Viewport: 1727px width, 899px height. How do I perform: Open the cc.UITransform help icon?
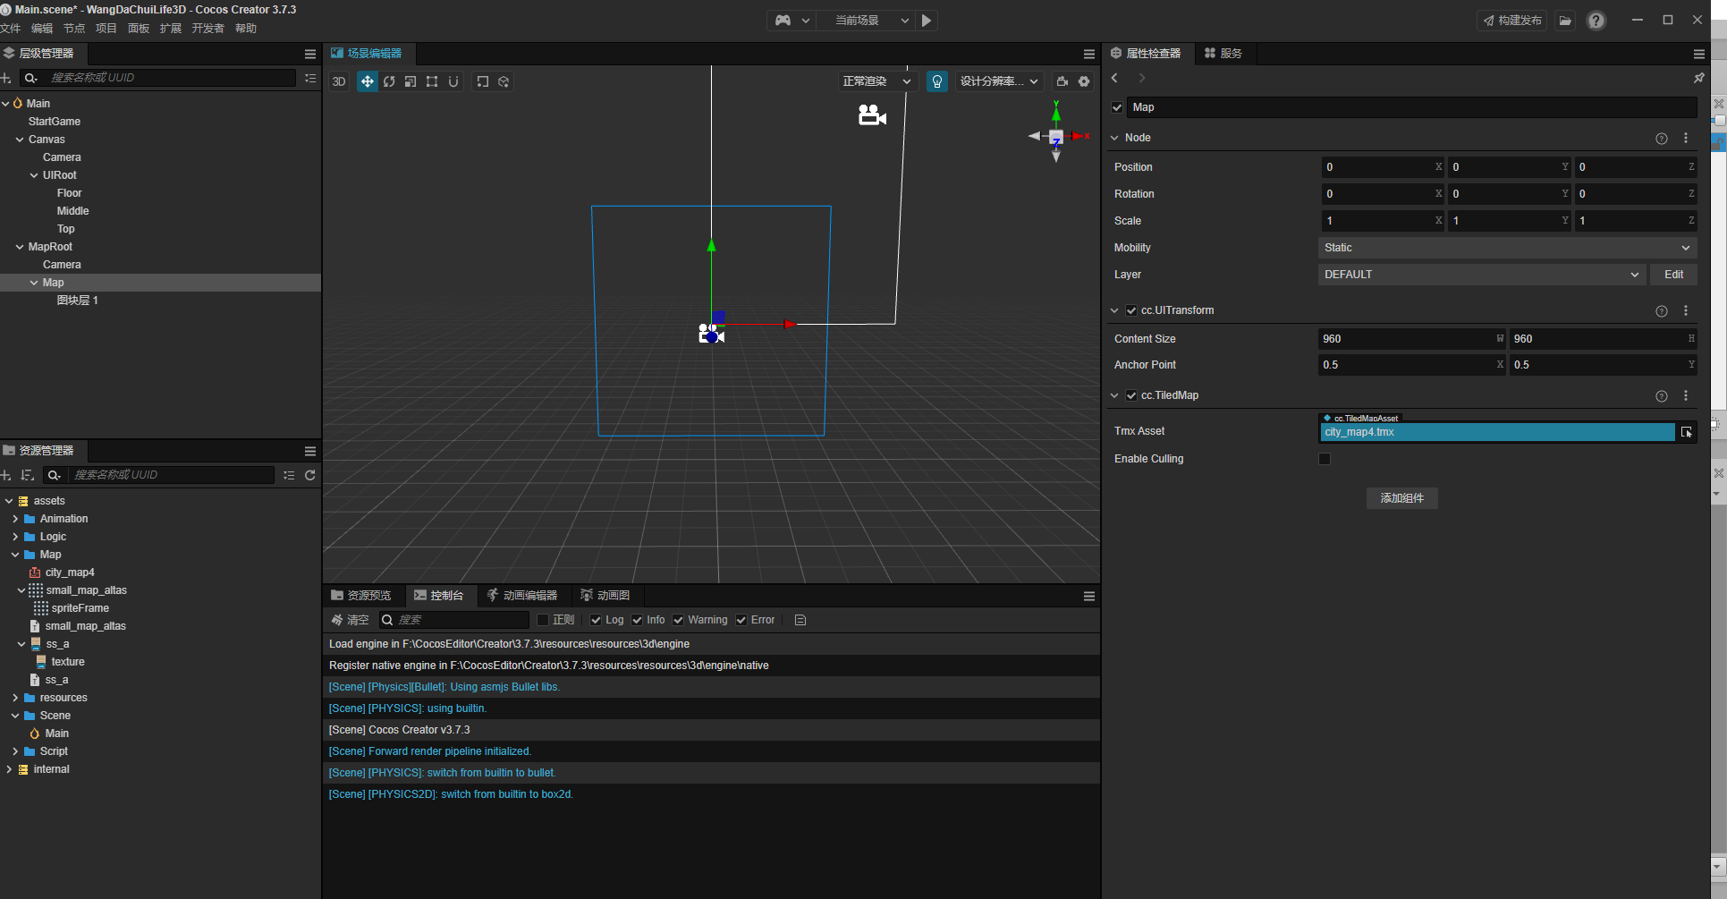1662,310
